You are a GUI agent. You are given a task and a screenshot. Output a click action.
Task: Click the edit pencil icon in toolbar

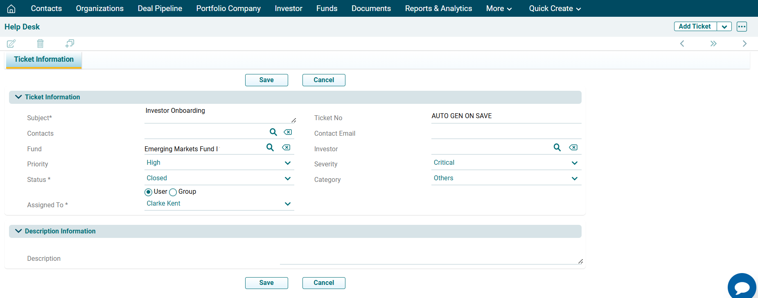[11, 43]
